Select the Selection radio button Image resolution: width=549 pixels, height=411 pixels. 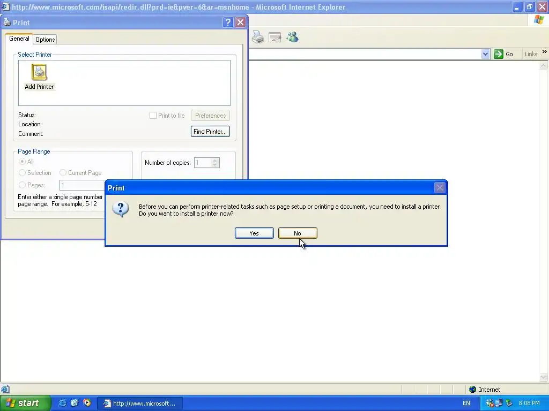(x=23, y=173)
